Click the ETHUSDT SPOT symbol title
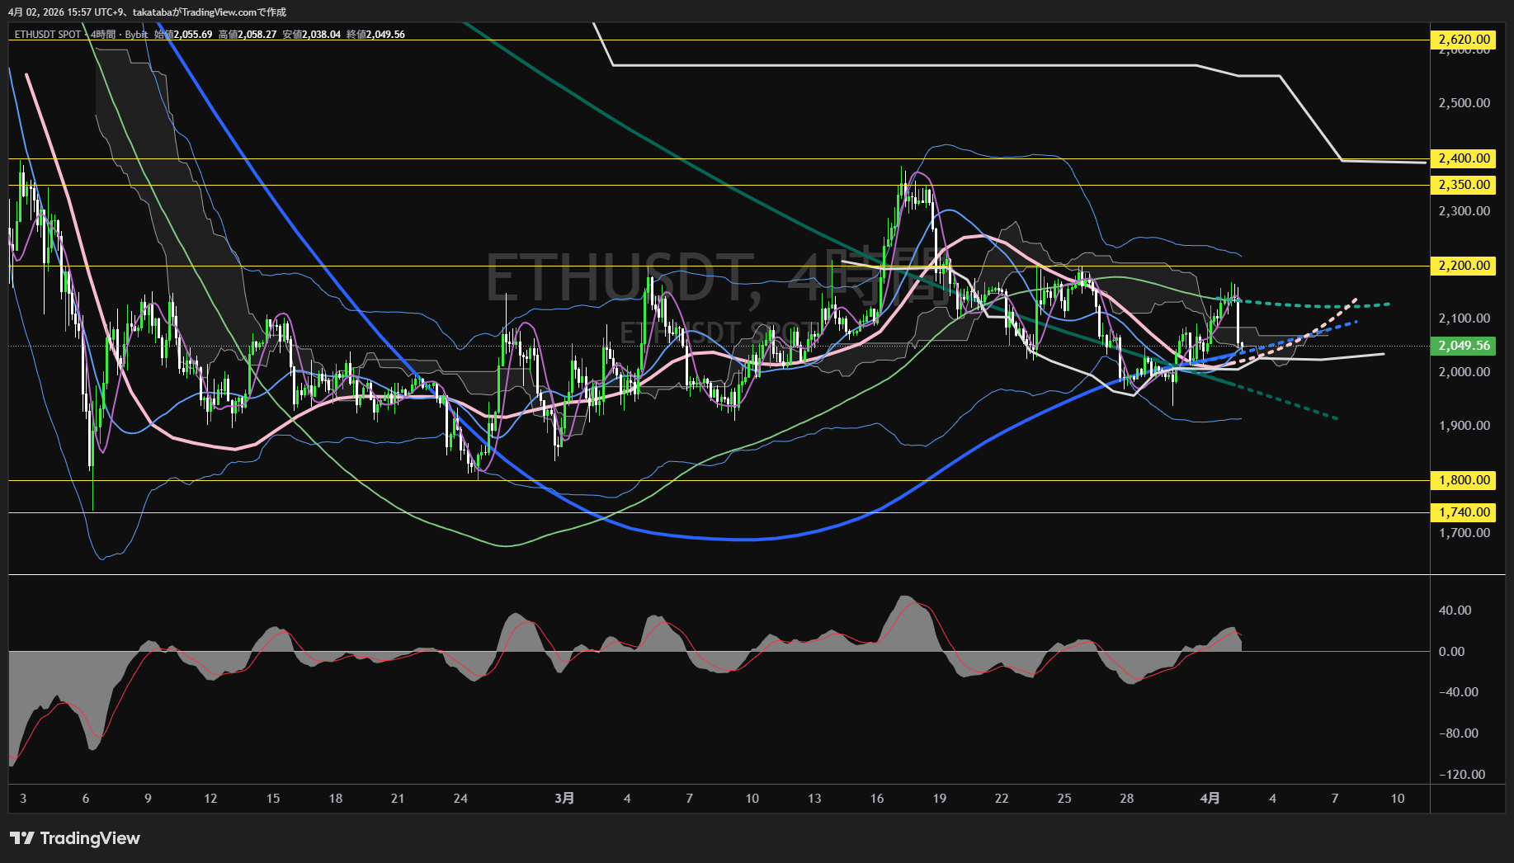The width and height of the screenshot is (1514, 863). [x=48, y=35]
